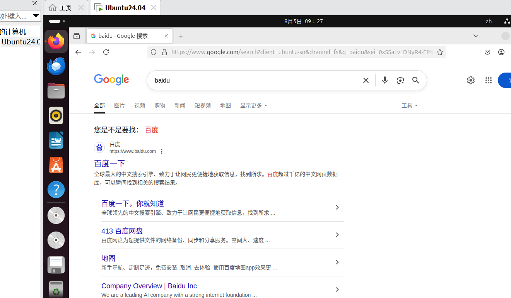Expand the 地图 sitelink arrow
Screen dimensions: 511x298
pyautogui.click(x=337, y=262)
